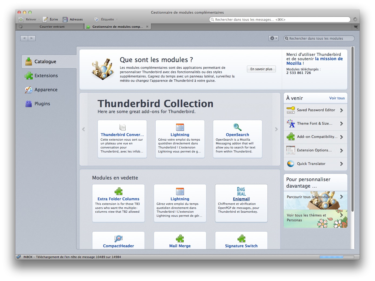The image size is (375, 281).
Task: Open the CompactHeader add-on
Action: click(118, 246)
